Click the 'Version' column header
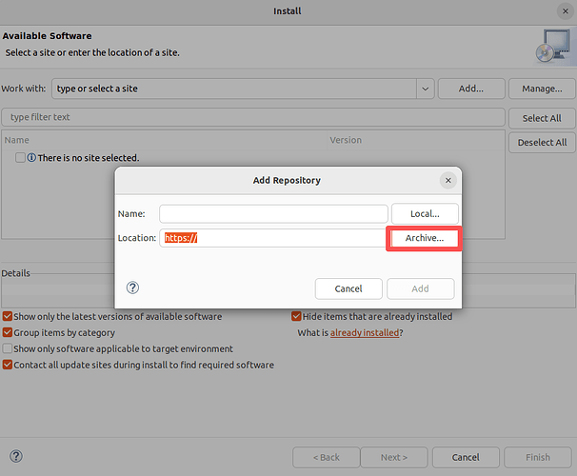This screenshot has width=577, height=476. tap(415, 140)
